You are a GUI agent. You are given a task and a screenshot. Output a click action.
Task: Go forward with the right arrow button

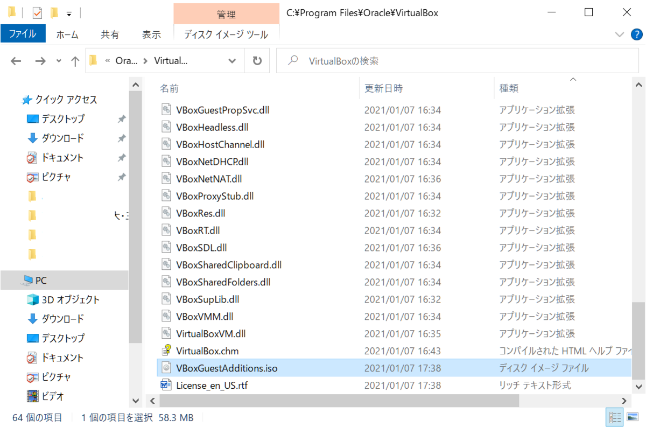(x=40, y=61)
